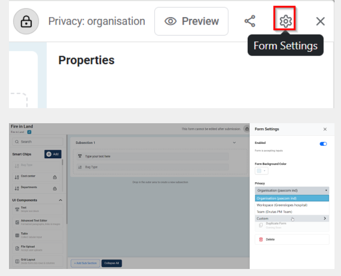Click the Table component icon
The image size is (341, 276).
pyautogui.click(x=17, y=234)
